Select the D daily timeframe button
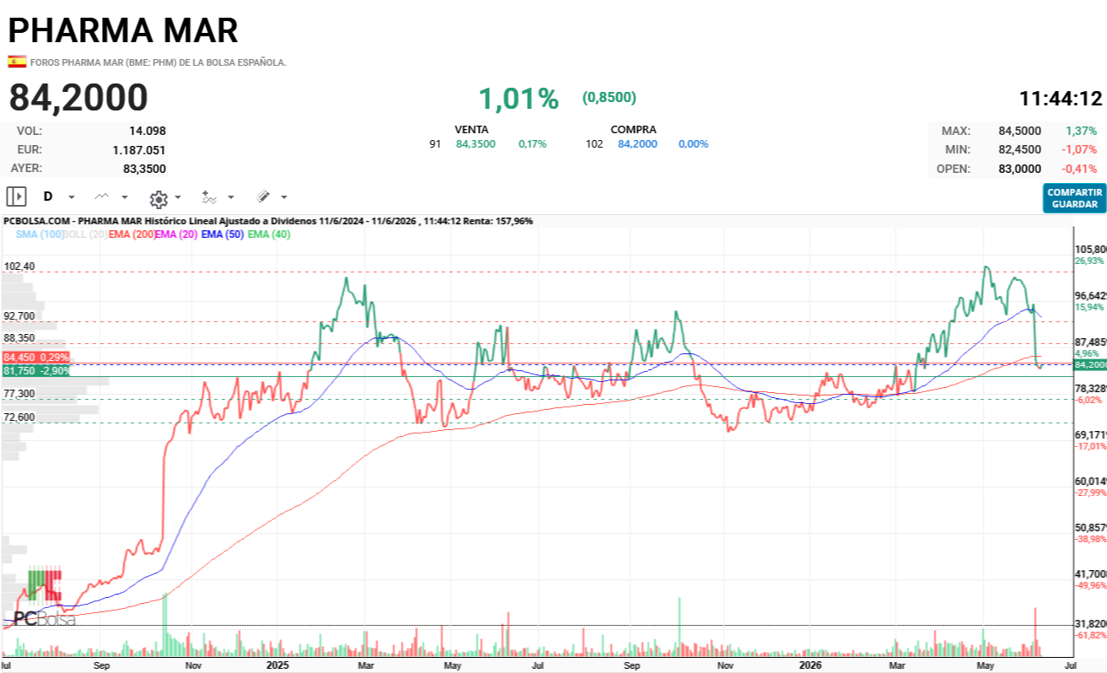 tap(48, 197)
